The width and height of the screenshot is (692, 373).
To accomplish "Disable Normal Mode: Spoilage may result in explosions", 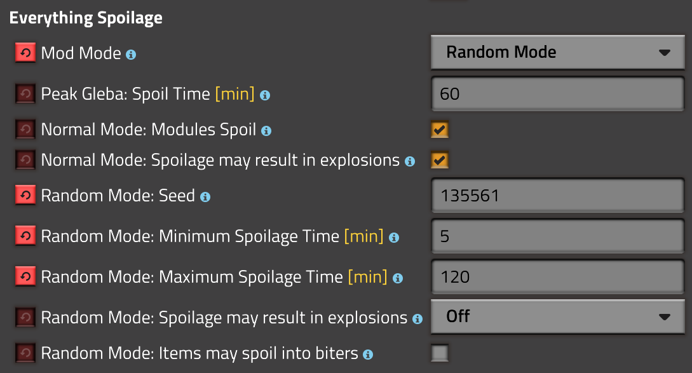I will pos(439,160).
